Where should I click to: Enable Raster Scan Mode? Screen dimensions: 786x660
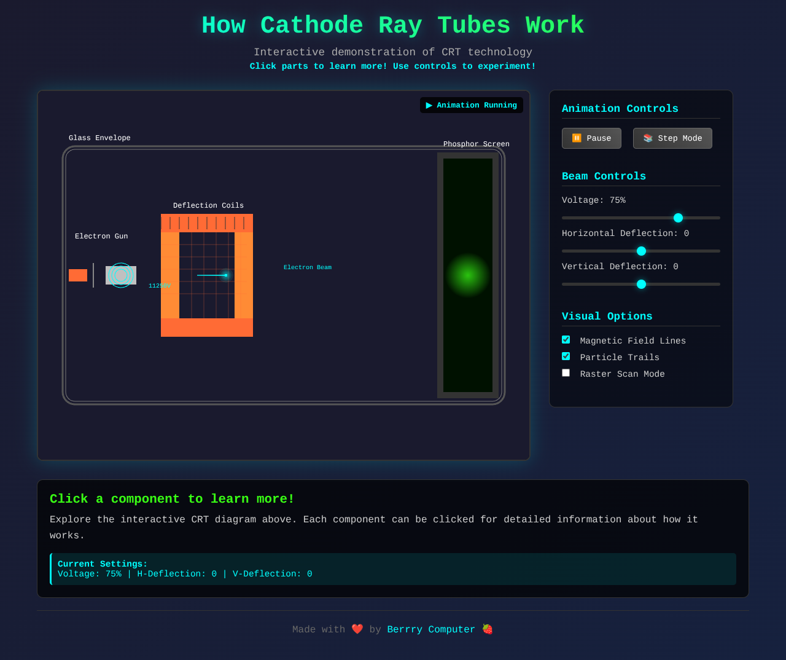coord(566,372)
